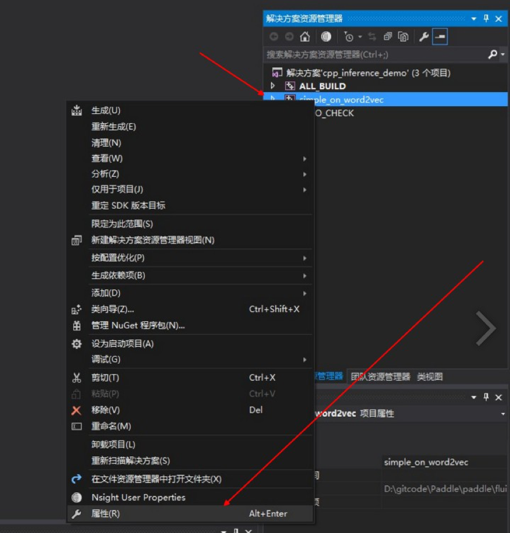Click the solutions and folders switch view icon

(x=326, y=37)
